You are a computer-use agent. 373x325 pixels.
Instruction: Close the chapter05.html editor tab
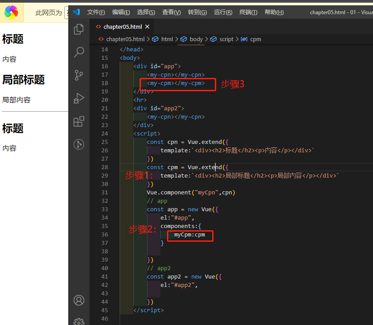(147, 27)
